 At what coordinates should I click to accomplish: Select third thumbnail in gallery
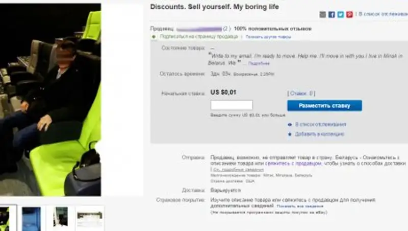[x=61, y=218]
